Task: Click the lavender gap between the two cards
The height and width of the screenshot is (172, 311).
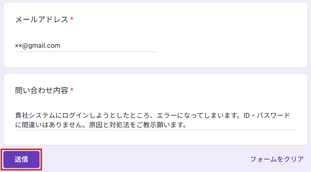Action: [x=155, y=71]
